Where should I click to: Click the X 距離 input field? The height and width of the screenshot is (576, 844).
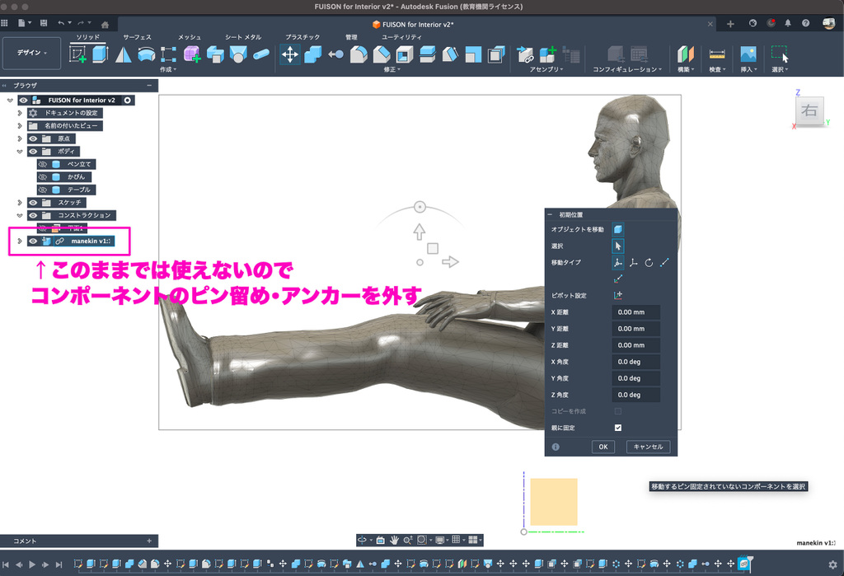coord(635,312)
